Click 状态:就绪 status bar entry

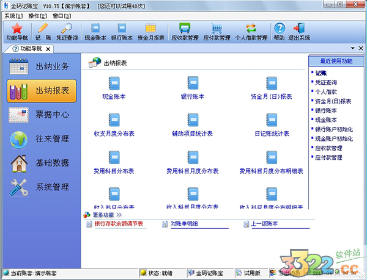point(160,273)
